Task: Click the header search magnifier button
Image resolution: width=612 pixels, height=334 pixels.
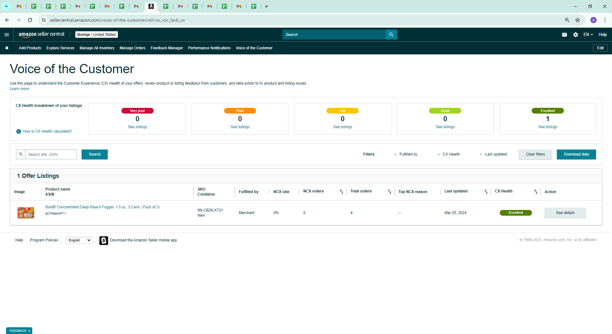Action: (x=391, y=35)
